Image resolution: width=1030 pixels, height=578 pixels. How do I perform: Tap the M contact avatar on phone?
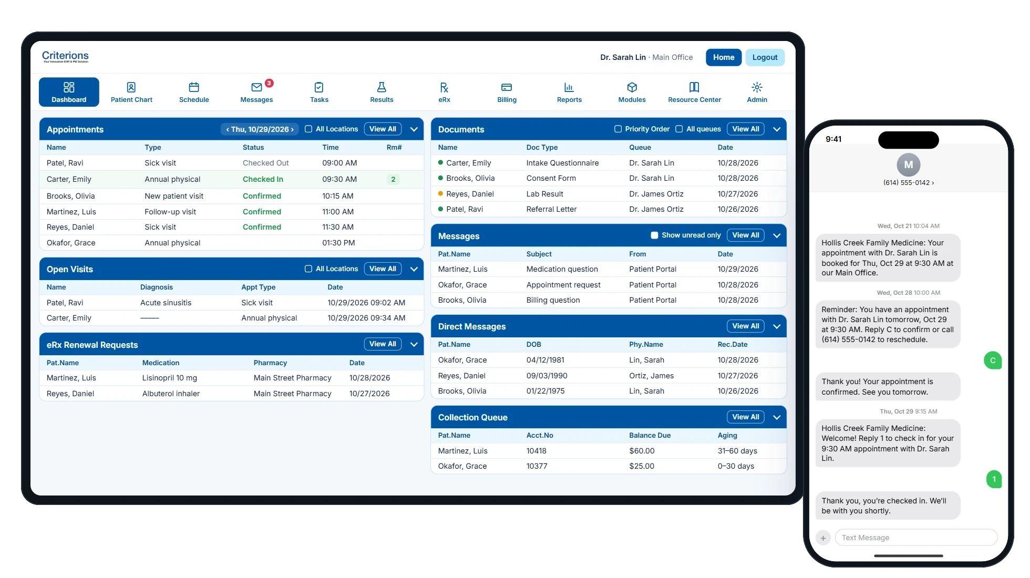[x=908, y=165]
